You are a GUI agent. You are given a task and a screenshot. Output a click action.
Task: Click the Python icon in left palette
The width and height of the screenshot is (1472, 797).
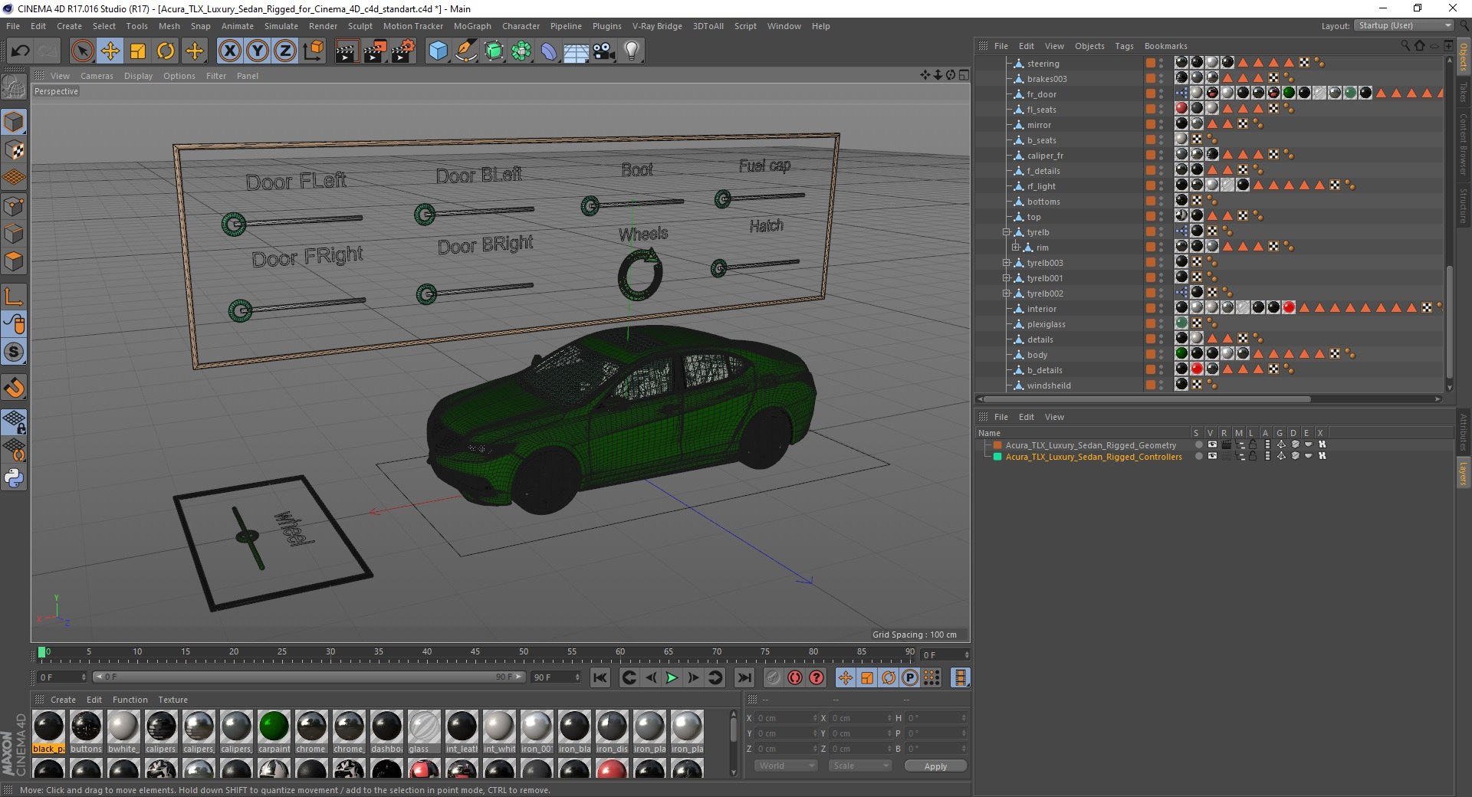click(x=14, y=478)
